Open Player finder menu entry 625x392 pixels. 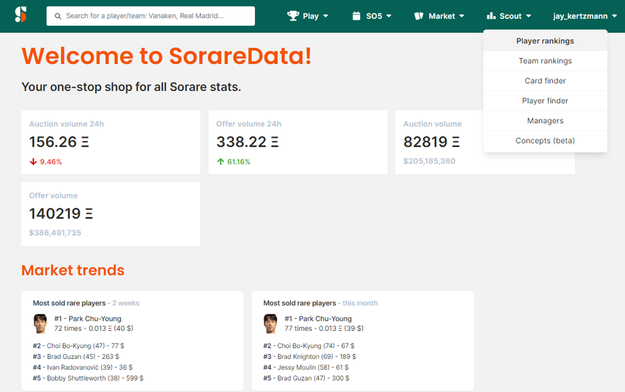[545, 101]
